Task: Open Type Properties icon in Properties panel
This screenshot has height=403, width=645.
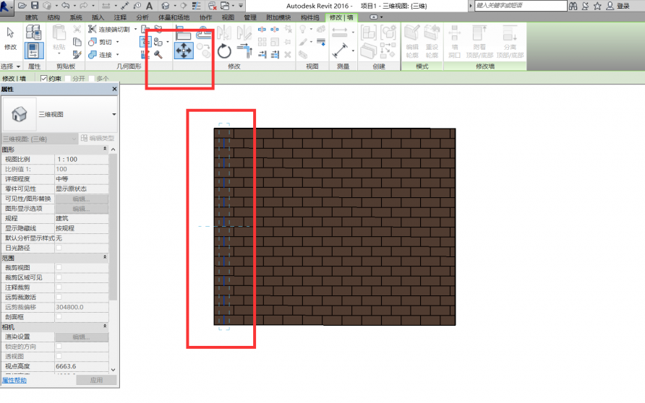Action: click(33, 32)
